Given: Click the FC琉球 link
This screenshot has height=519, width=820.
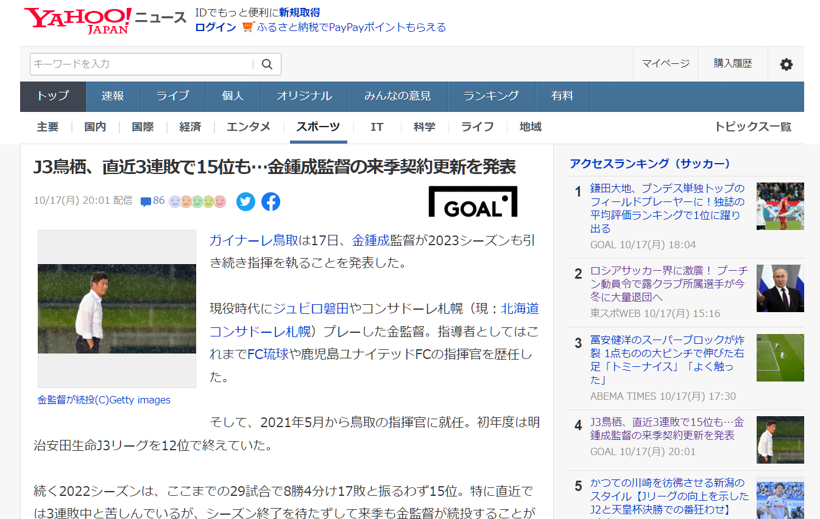Looking at the screenshot, I should click(268, 354).
